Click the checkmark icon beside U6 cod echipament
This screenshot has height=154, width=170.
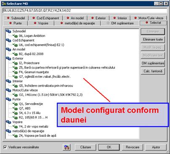tap(15, 45)
